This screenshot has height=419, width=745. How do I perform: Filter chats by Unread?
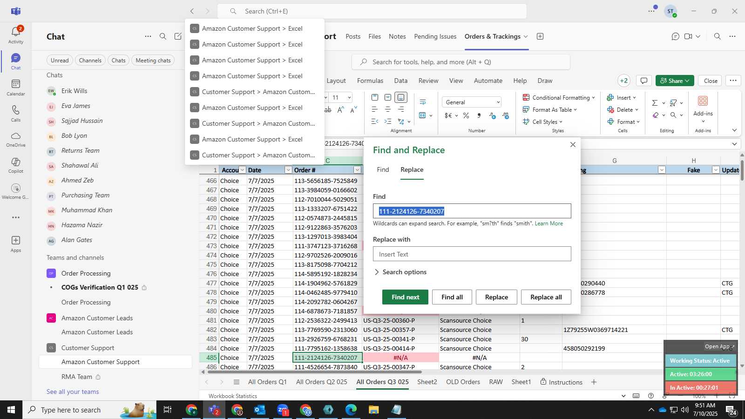click(x=60, y=60)
